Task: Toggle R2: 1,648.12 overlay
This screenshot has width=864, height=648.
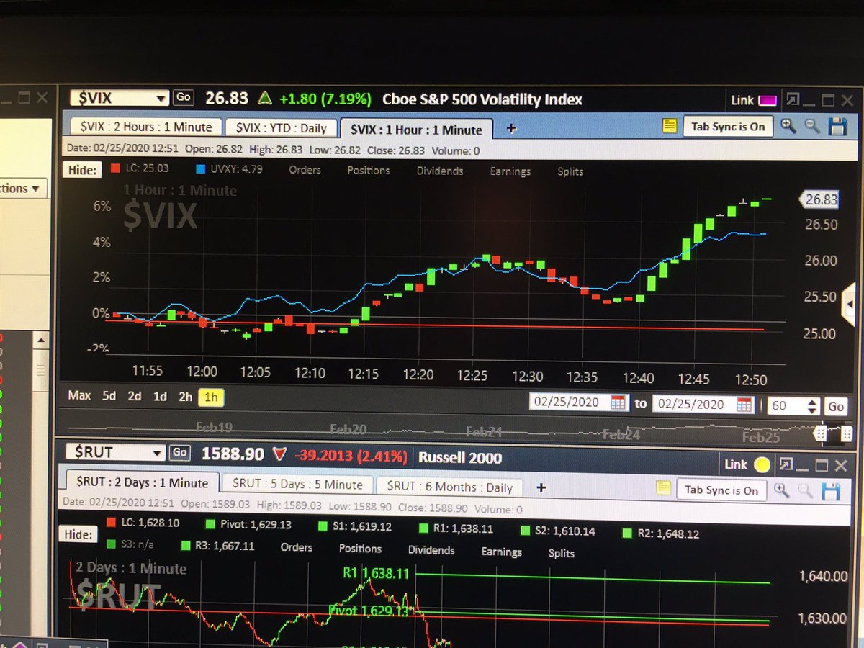Action: coord(661,534)
